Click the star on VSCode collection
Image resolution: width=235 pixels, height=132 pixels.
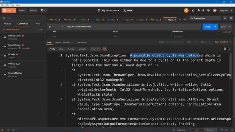point(17,54)
